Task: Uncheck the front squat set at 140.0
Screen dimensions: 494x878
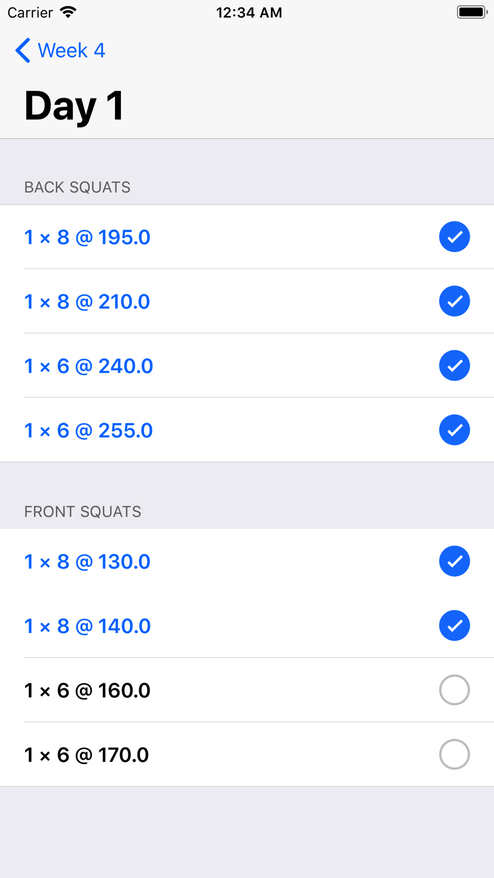Action: pyautogui.click(x=454, y=626)
